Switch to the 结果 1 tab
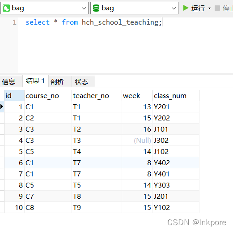This screenshot has height=231, width=233. [x=35, y=81]
